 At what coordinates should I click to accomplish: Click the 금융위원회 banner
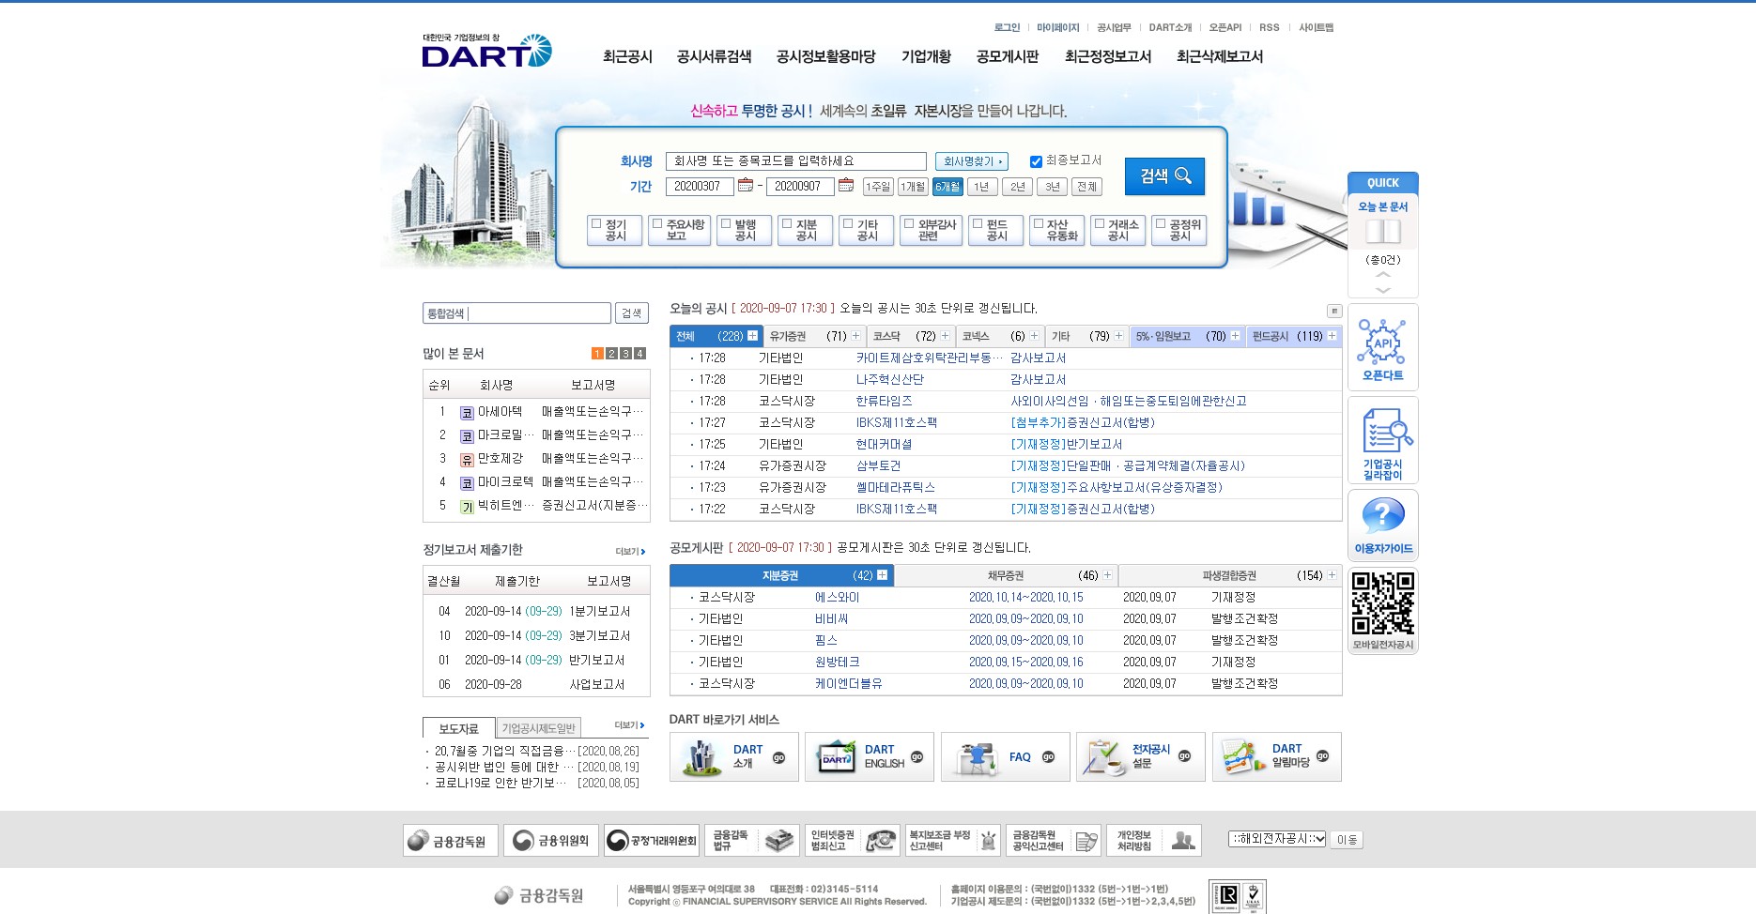click(551, 841)
